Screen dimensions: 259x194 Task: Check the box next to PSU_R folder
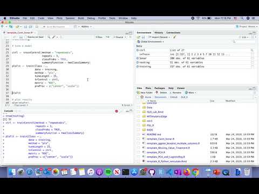click(138, 126)
